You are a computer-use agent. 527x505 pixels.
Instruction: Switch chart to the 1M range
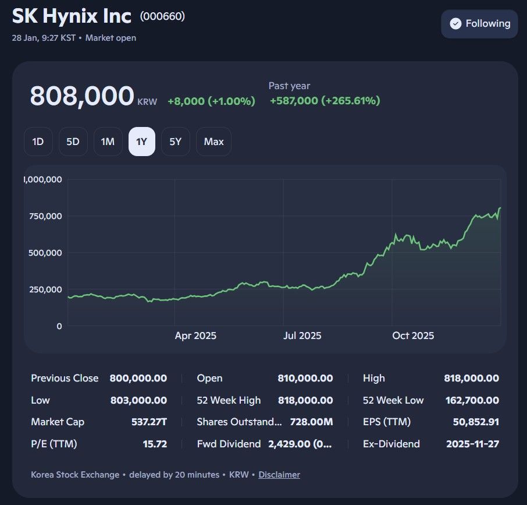tap(108, 142)
